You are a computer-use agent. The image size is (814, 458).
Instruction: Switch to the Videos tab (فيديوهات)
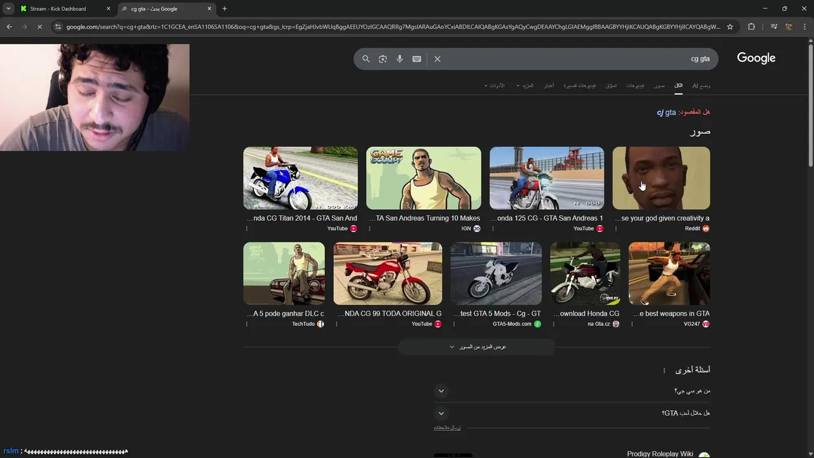click(635, 85)
